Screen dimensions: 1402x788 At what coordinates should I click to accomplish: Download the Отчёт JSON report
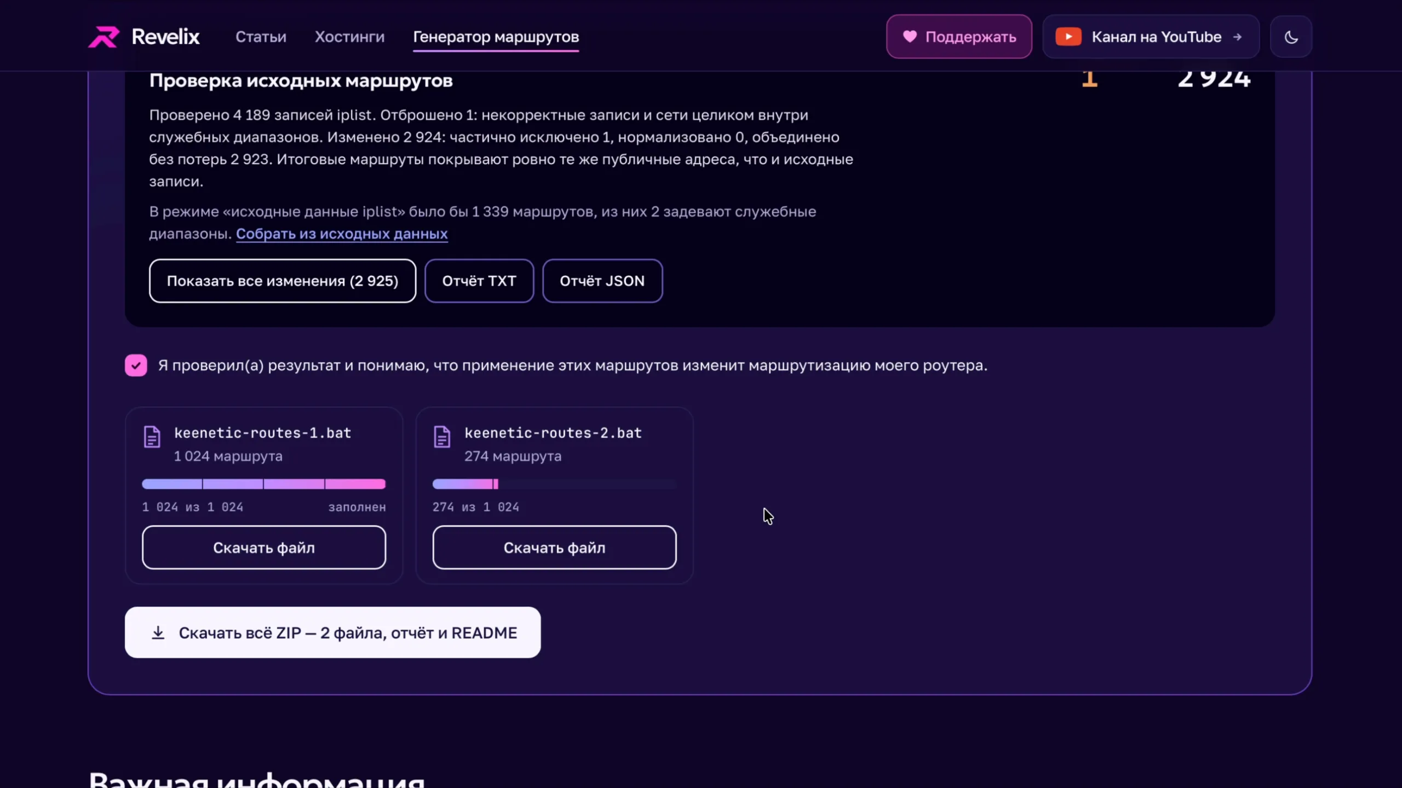(x=602, y=281)
